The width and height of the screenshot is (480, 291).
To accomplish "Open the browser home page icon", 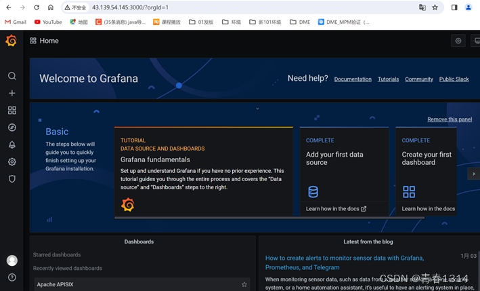I will (51, 7).
